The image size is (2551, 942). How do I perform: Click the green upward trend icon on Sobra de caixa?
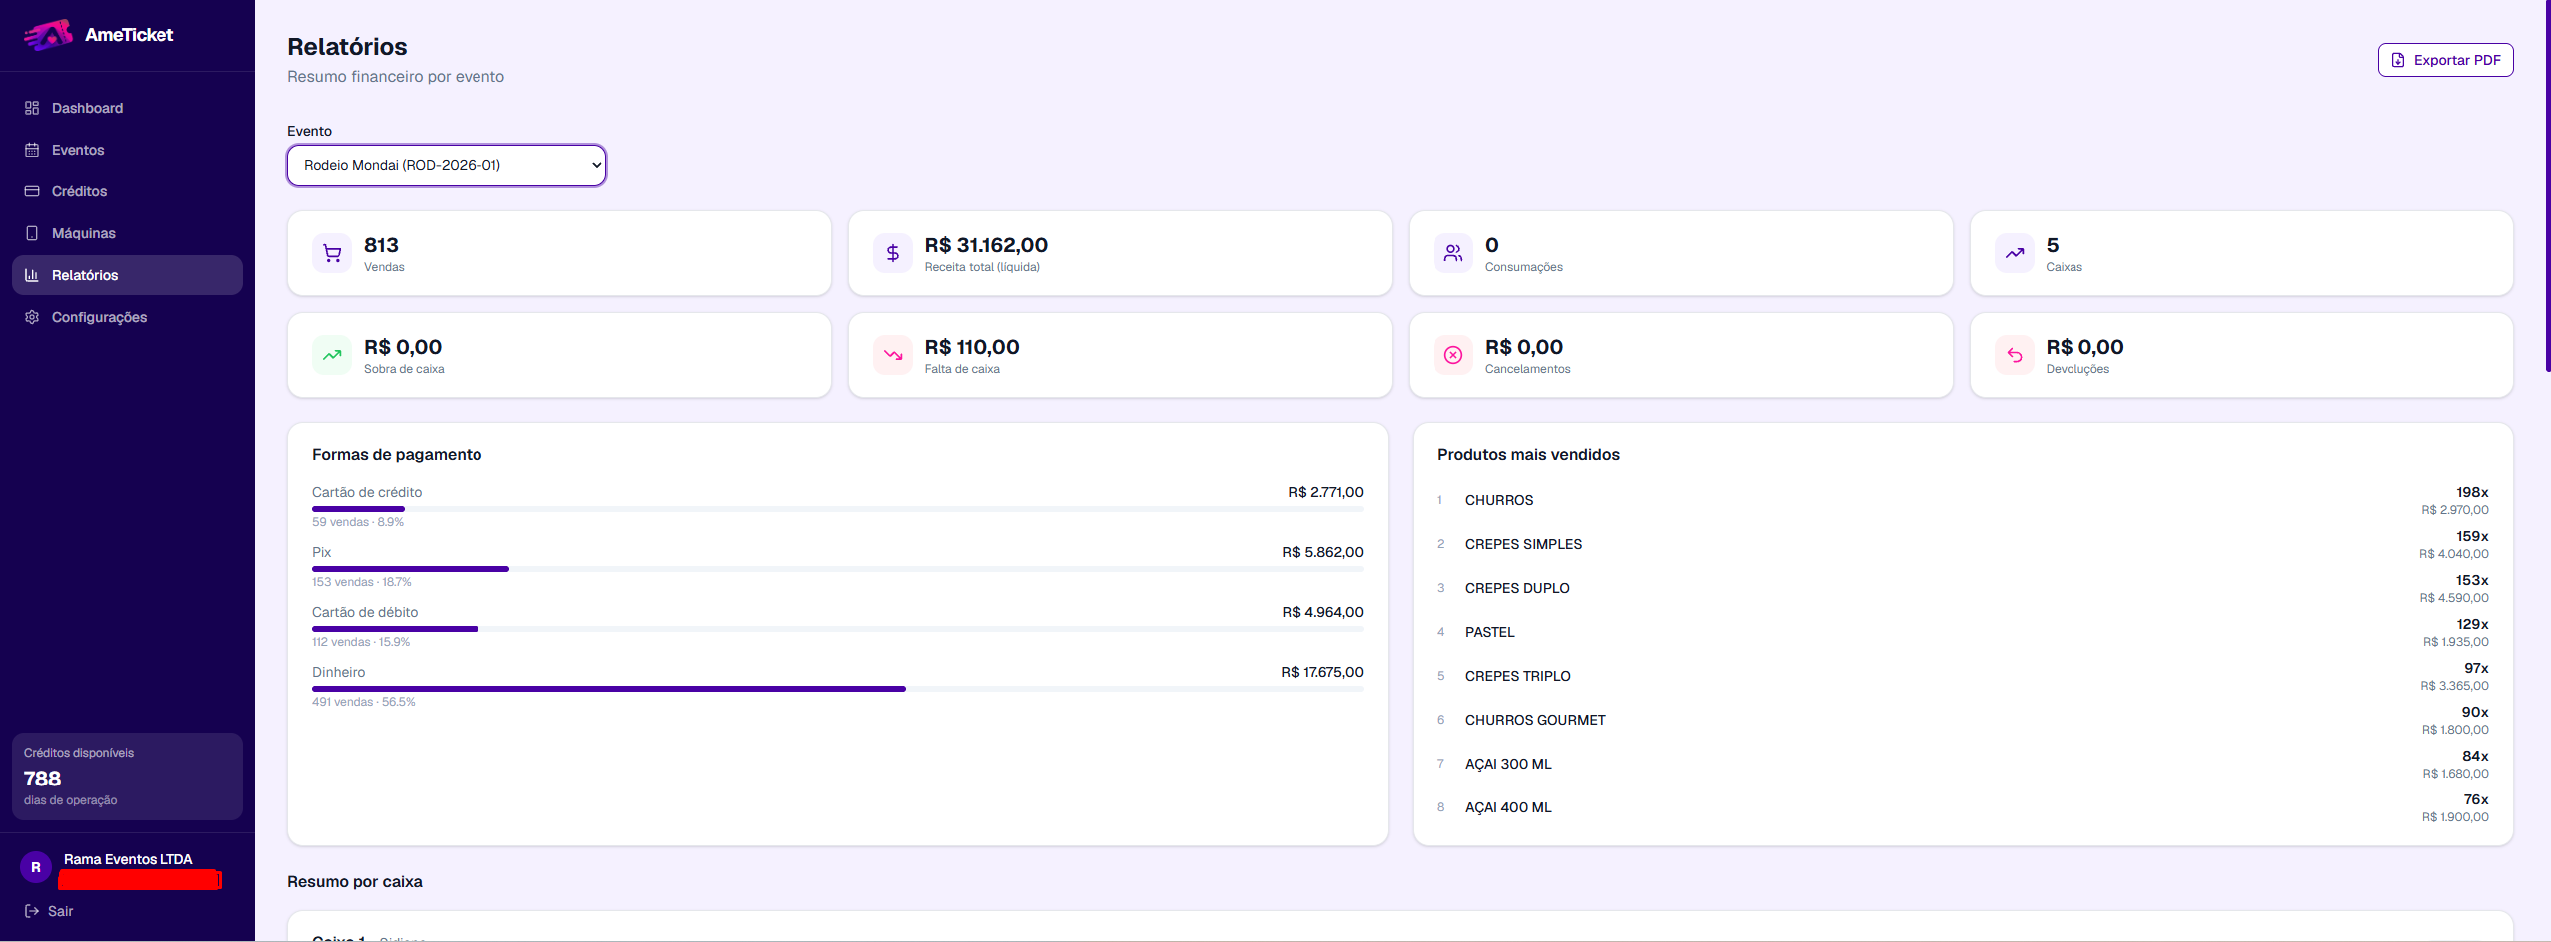tap(332, 355)
